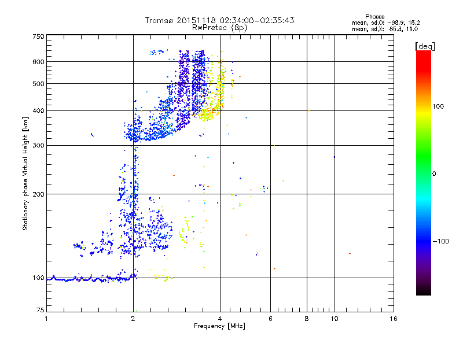Click the red data point near 11 MHz

coord(350,254)
